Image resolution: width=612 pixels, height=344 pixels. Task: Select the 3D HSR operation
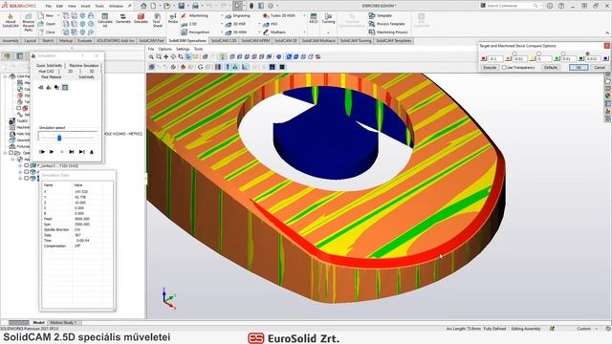pos(236,24)
